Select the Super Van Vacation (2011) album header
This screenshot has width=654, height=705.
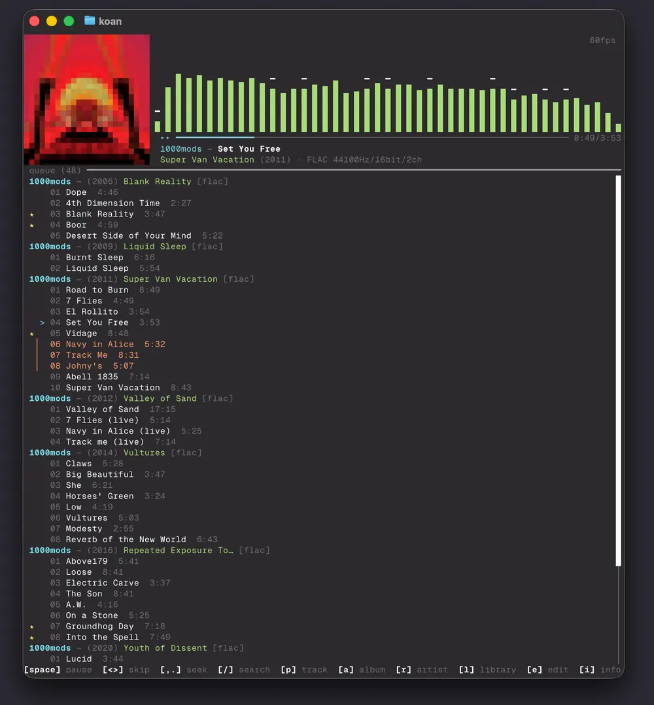click(x=141, y=279)
